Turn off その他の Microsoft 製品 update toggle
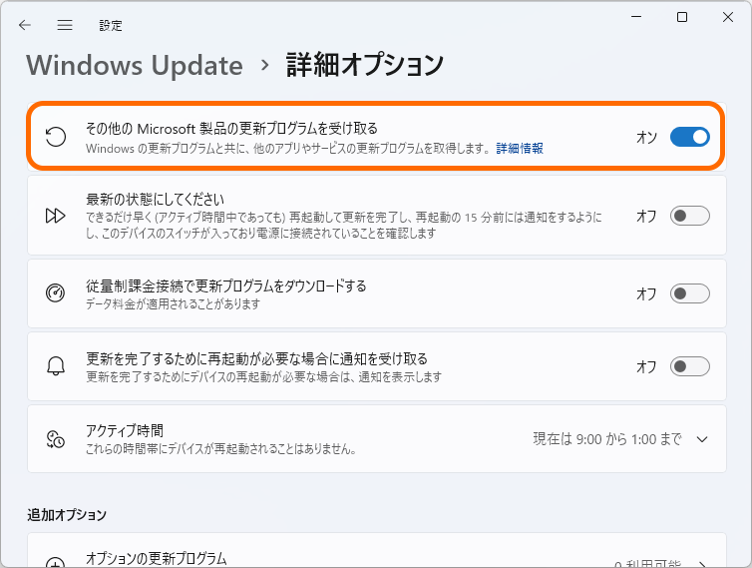The height and width of the screenshot is (568, 752). pos(689,138)
